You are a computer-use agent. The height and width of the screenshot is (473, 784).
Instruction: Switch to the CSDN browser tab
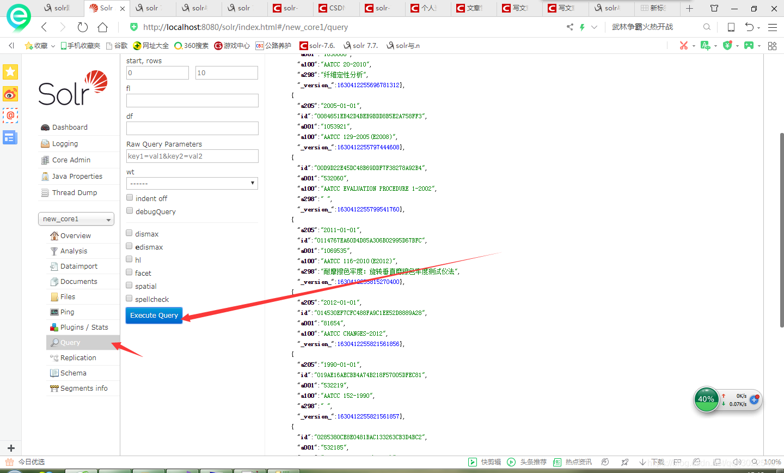[336, 8]
